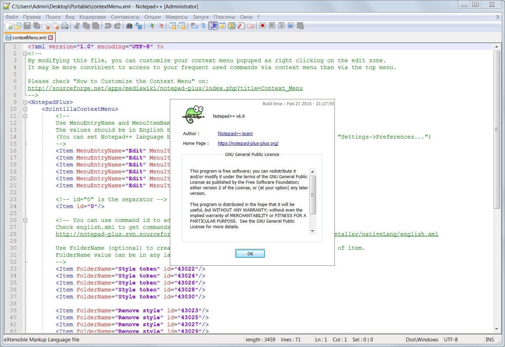Open the Файл menu
Viewport: 505px width, 347px height.
tap(12, 17)
